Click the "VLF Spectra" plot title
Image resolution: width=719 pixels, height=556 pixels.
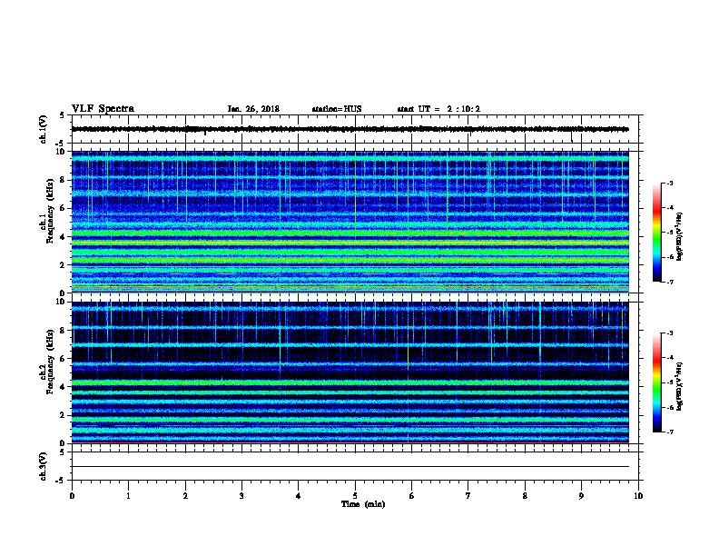[x=103, y=109]
